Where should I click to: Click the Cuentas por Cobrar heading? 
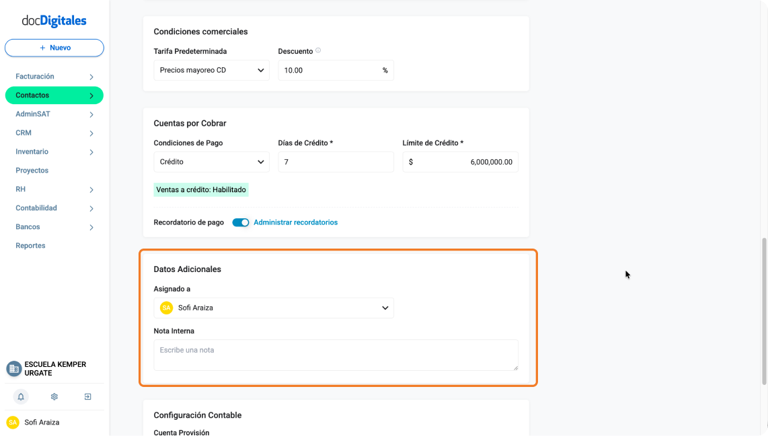coord(190,124)
